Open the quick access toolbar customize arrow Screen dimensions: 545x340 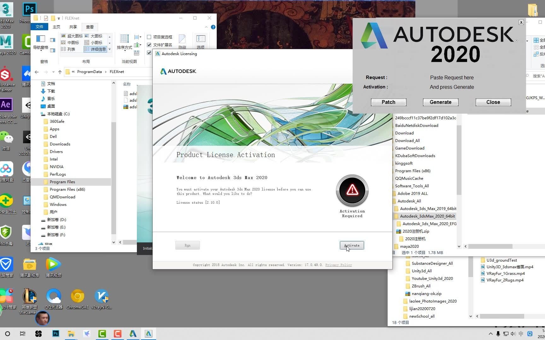point(59,18)
